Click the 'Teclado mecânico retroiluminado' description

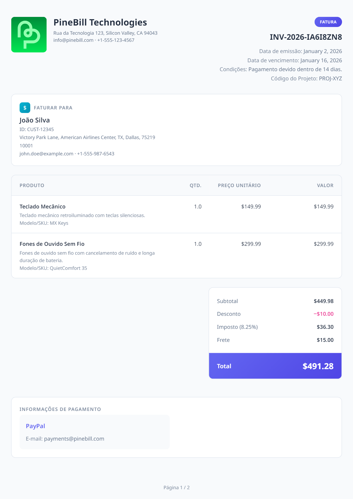(x=82, y=215)
